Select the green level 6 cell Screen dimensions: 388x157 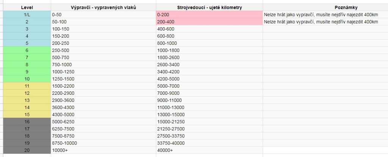[x=27, y=50]
